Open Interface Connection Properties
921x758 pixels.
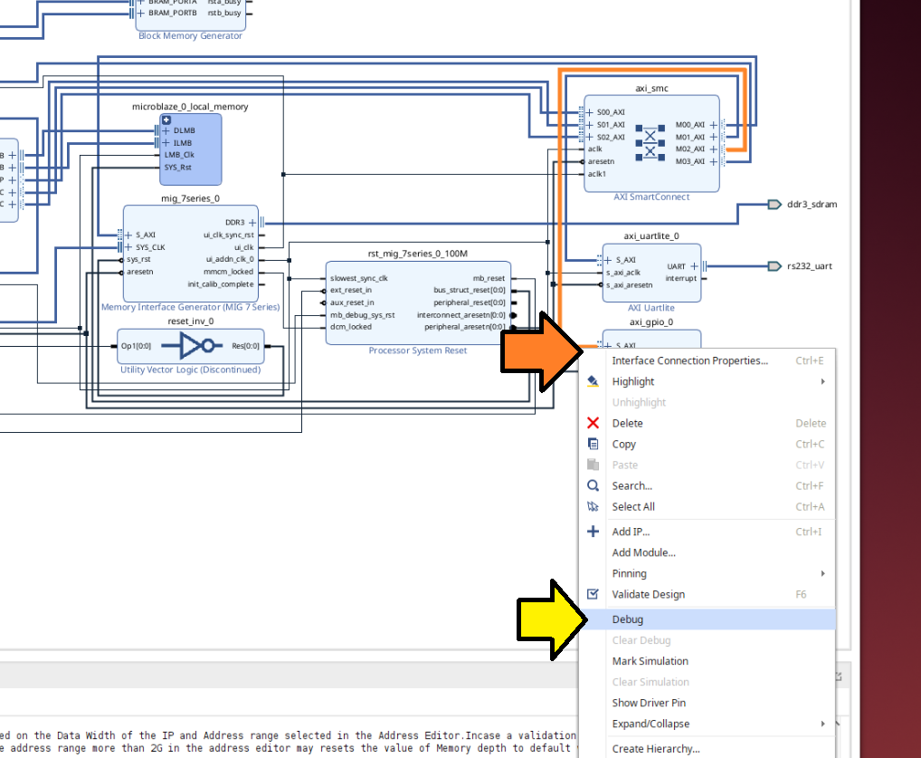click(689, 360)
